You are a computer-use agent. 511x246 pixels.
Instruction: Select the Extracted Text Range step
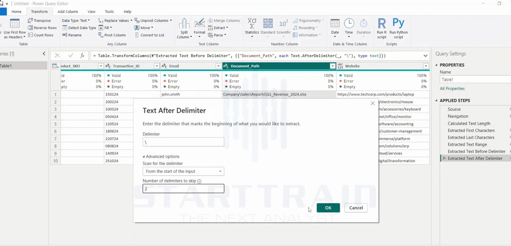point(467,144)
